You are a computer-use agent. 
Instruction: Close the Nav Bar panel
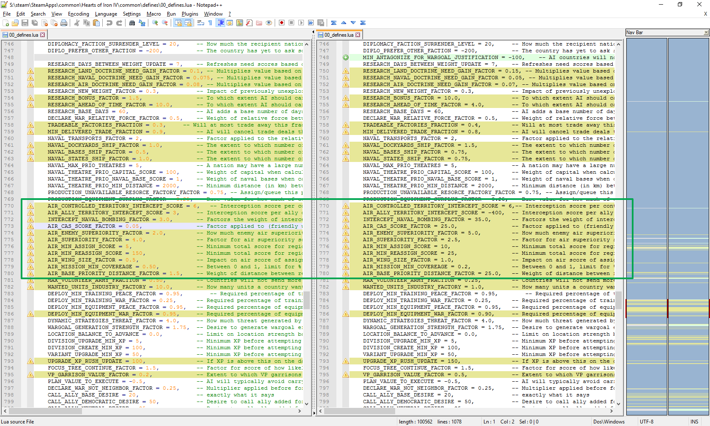coord(706,32)
